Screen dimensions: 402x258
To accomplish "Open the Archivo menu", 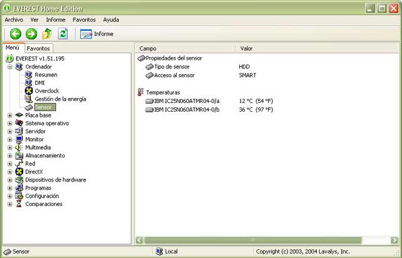I will (13, 19).
